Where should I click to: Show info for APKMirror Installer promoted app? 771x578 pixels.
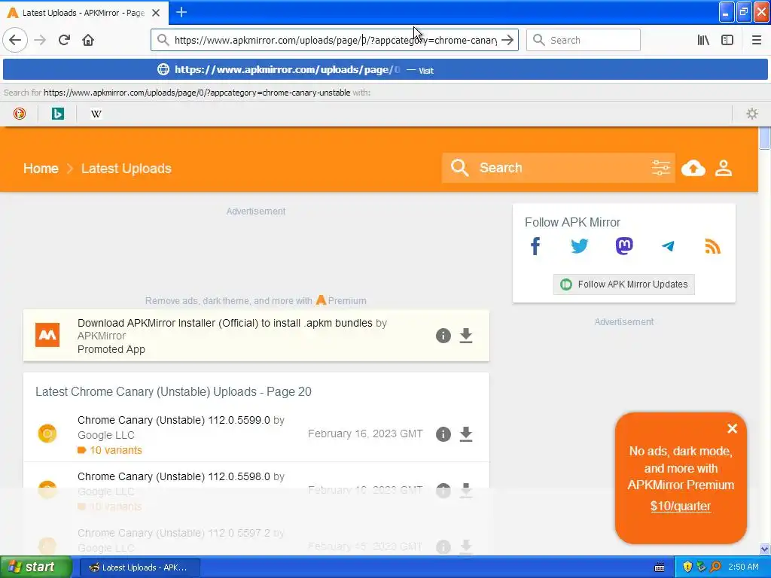443,336
